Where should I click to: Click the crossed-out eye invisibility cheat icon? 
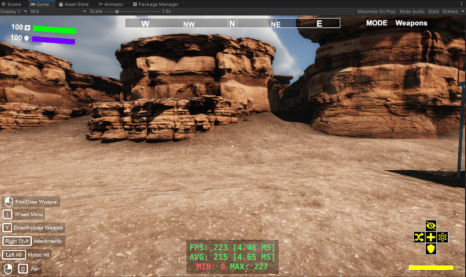[430, 225]
